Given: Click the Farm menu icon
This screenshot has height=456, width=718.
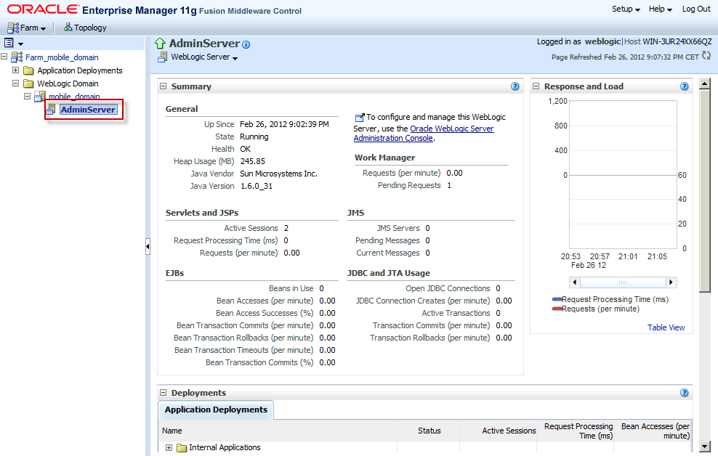Looking at the screenshot, I should [13, 28].
